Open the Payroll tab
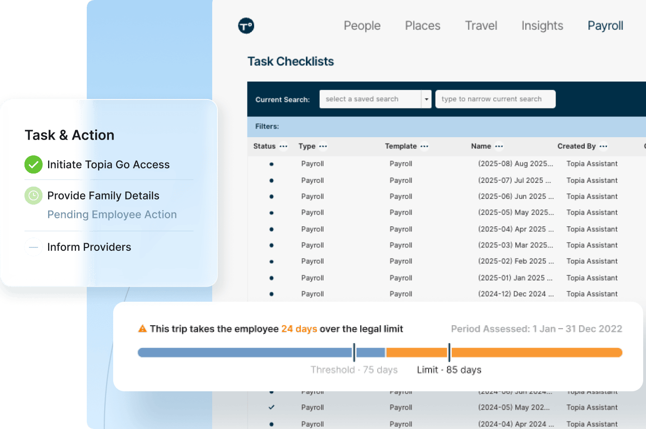 605,25
